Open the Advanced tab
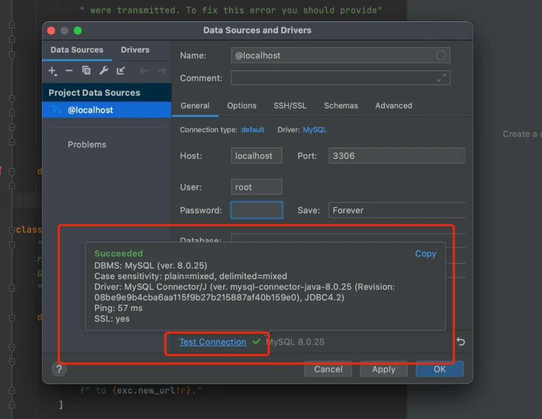The width and height of the screenshot is (542, 419). click(393, 106)
